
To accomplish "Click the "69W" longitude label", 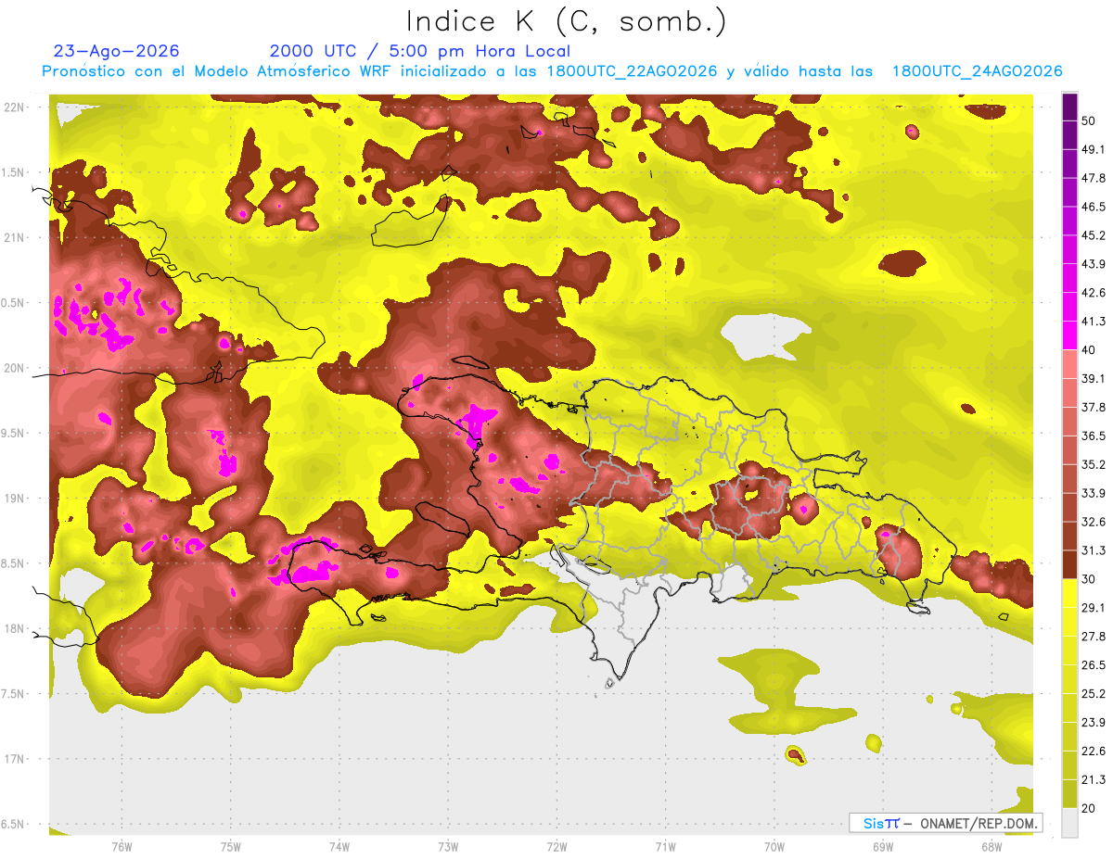I will point(883,847).
